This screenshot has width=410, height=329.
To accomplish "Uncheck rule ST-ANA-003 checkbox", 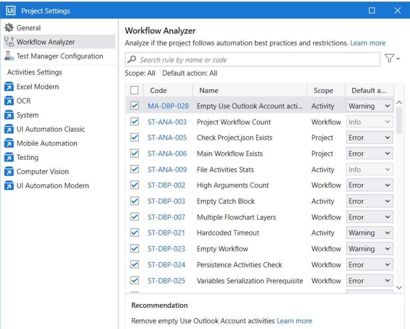I will (x=134, y=122).
